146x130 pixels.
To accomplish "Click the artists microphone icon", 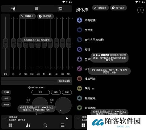I will (x=80, y=59).
